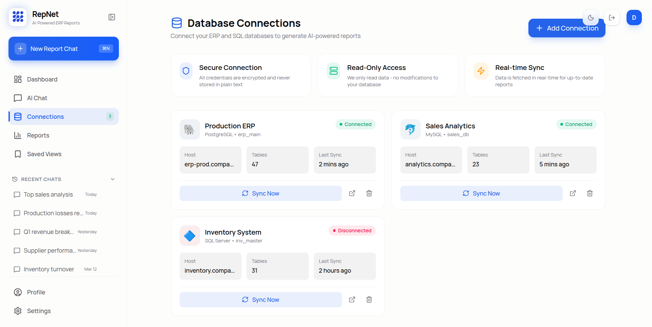
Task: Sync Now for Sales Analytics
Action: 481,193
